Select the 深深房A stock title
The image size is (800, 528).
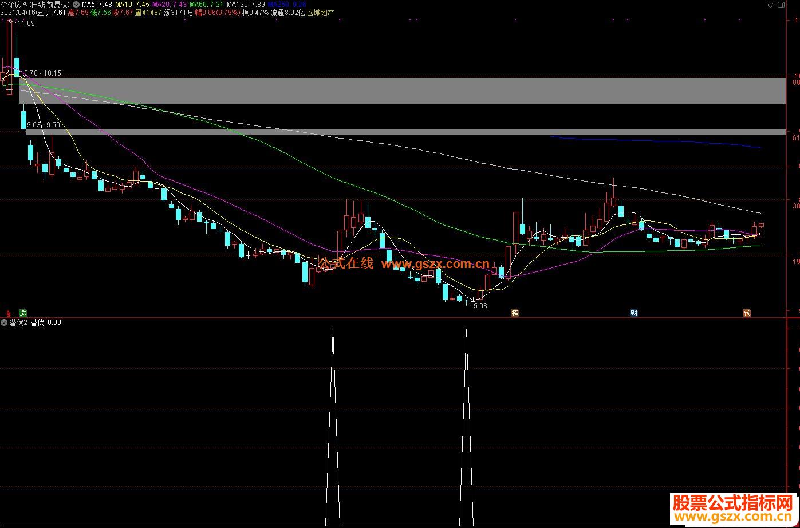click(14, 4)
